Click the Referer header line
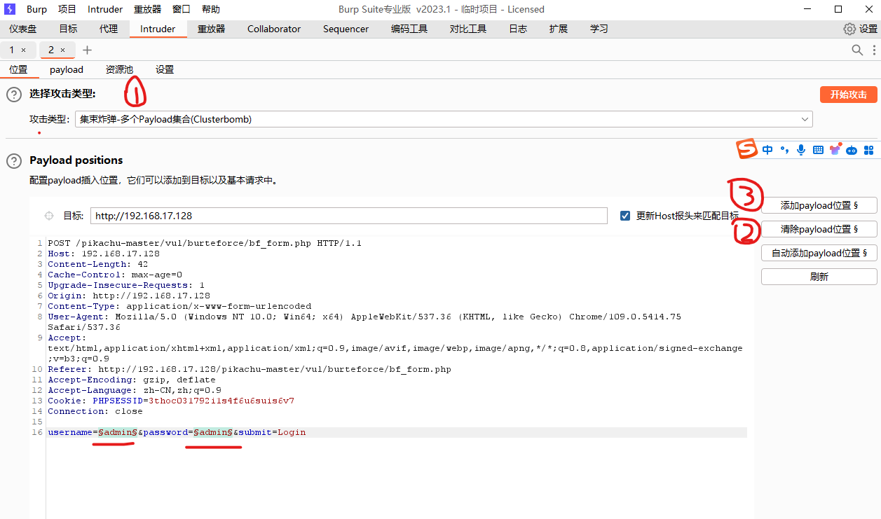This screenshot has height=519, width=881. pyautogui.click(x=250, y=369)
